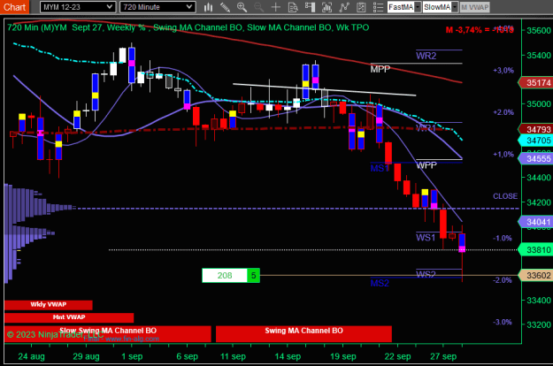
Task: Activate the crosshair cursor tool
Action: point(276,7)
